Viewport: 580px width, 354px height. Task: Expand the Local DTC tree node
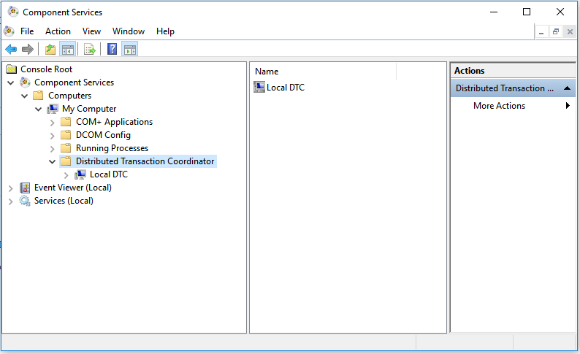click(66, 174)
